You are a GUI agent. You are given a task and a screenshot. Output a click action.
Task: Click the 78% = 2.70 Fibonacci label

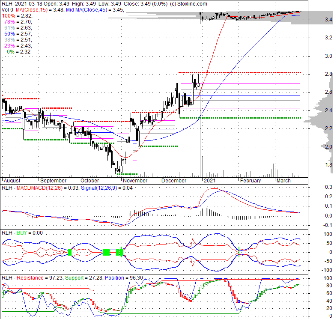[x=18, y=22]
